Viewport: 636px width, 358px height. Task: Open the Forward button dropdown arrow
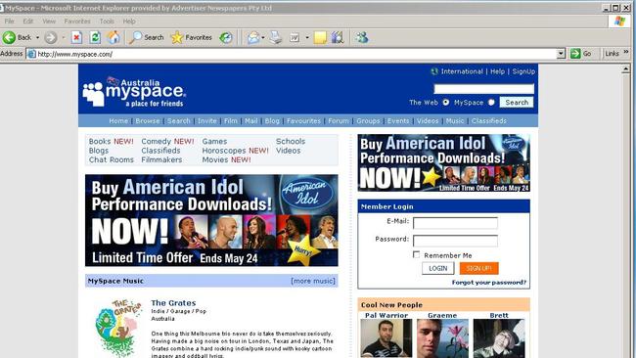point(64,38)
